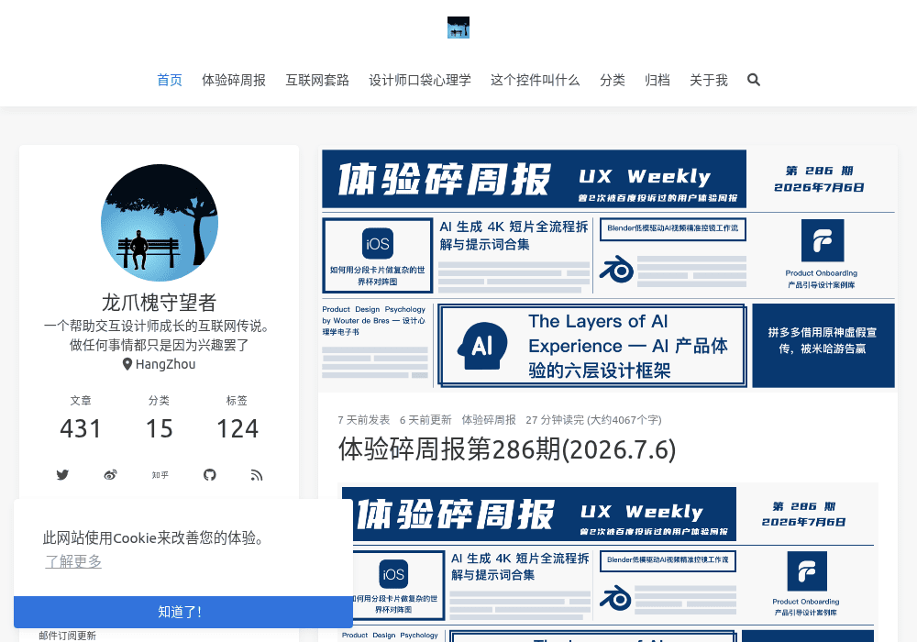The width and height of the screenshot is (917, 642).
Task: Click the site logo at page top
Action: [x=458, y=28]
